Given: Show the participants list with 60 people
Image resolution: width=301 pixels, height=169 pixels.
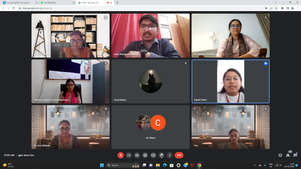Looking at the screenshot, I should click(x=288, y=155).
